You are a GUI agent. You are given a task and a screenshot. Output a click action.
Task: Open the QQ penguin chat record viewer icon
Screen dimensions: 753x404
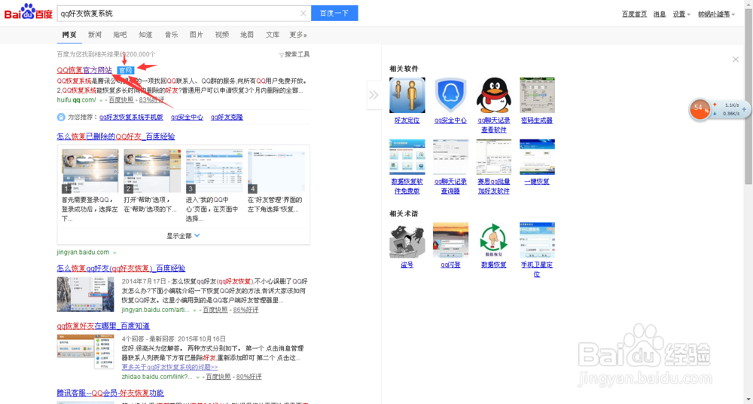click(x=494, y=95)
